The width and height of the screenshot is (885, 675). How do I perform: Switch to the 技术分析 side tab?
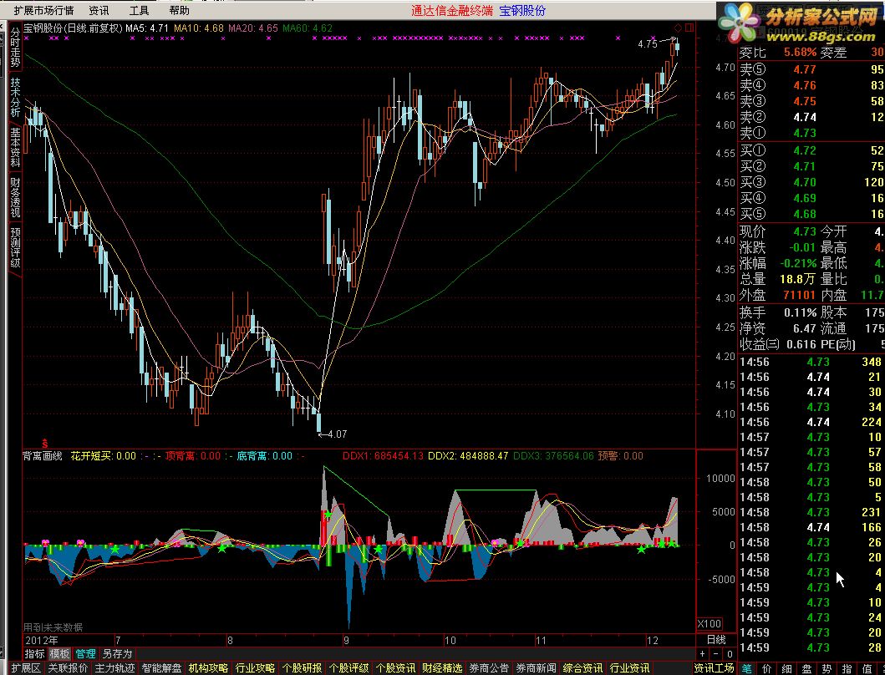tap(15, 97)
